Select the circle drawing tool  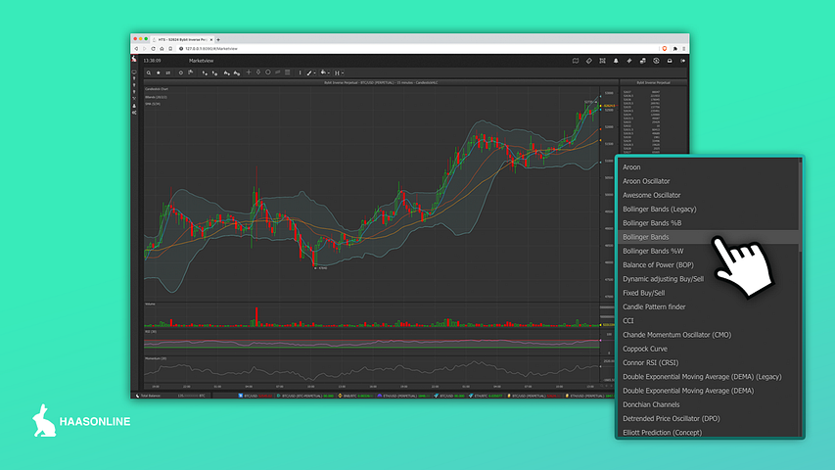tap(268, 72)
